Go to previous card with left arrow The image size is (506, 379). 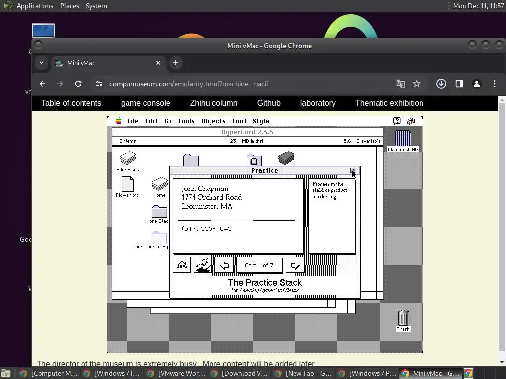click(x=224, y=265)
